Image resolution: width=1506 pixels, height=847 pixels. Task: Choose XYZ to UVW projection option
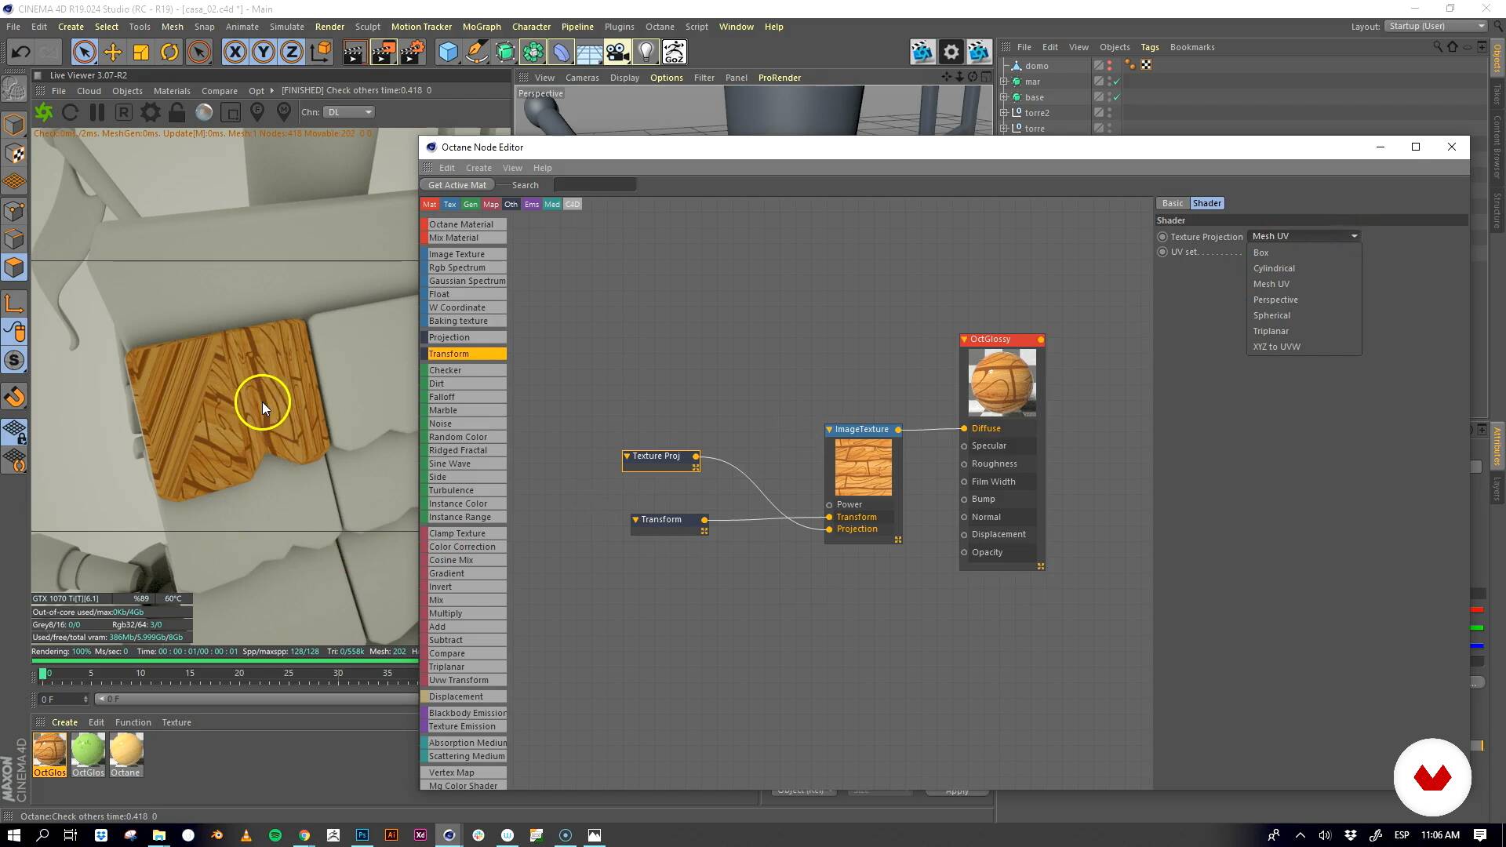1304,347
